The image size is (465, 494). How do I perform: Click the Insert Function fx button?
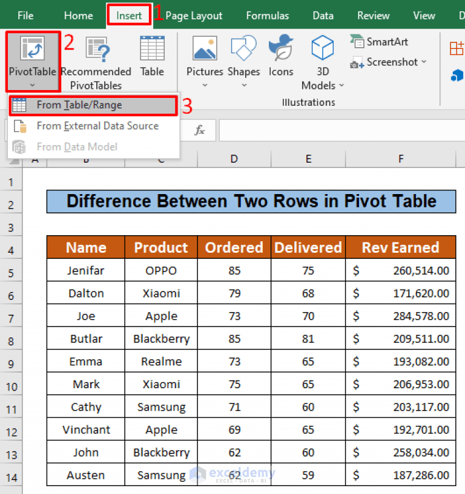pyautogui.click(x=200, y=130)
